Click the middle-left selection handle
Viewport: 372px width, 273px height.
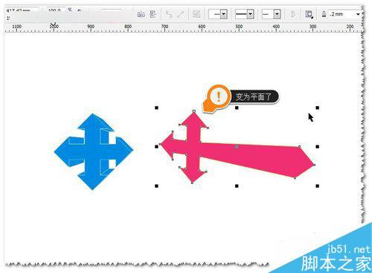coord(156,147)
